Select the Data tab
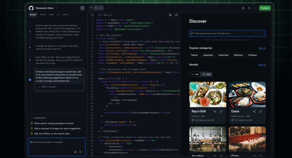 click(x=51, y=14)
